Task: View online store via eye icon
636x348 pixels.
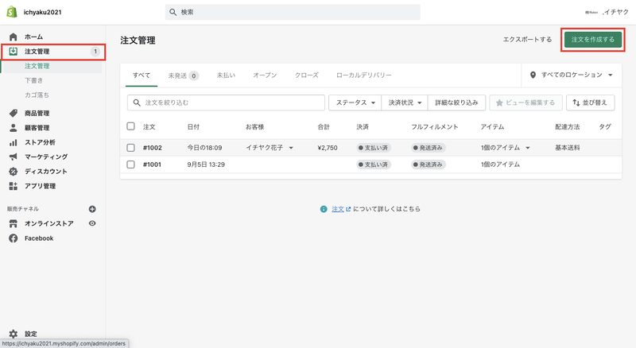Action: coord(92,223)
